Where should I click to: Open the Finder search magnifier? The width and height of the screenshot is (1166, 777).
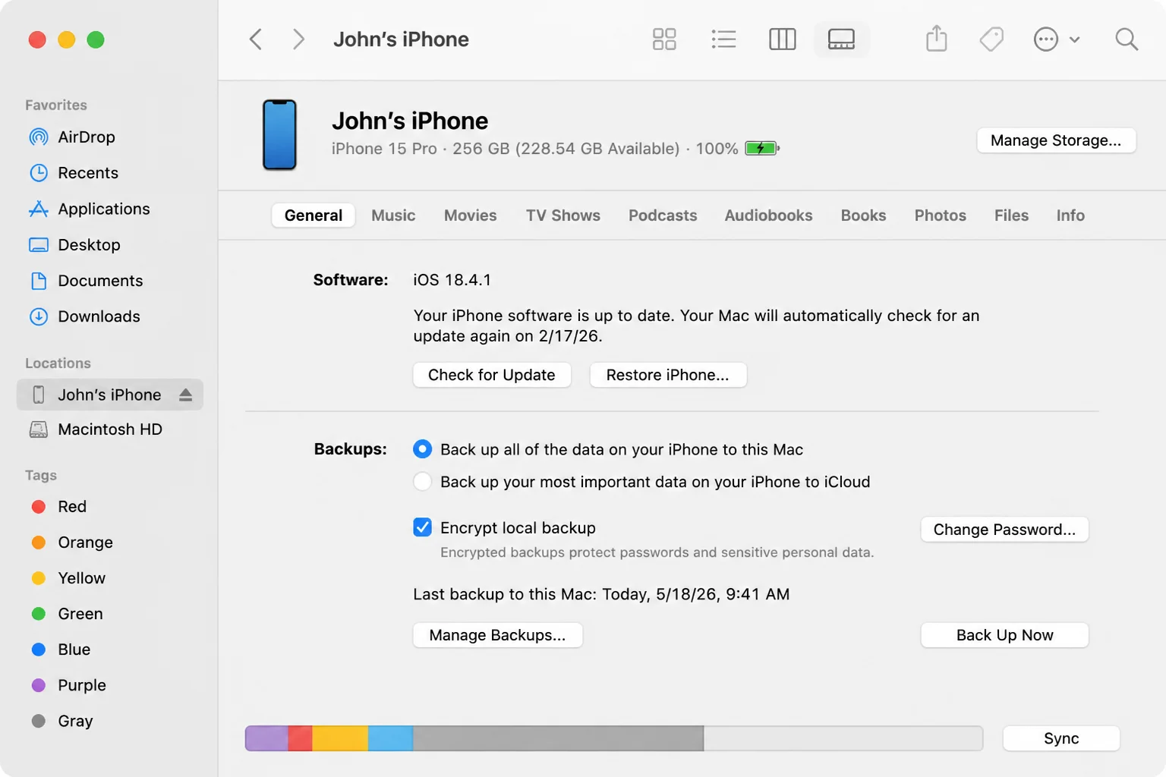[1127, 39]
